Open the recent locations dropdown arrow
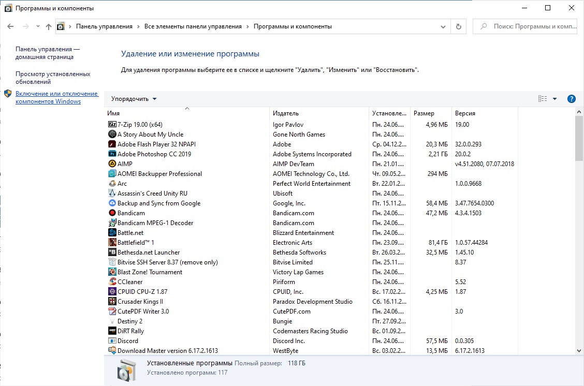Image resolution: width=584 pixels, height=386 pixels. click(38, 26)
